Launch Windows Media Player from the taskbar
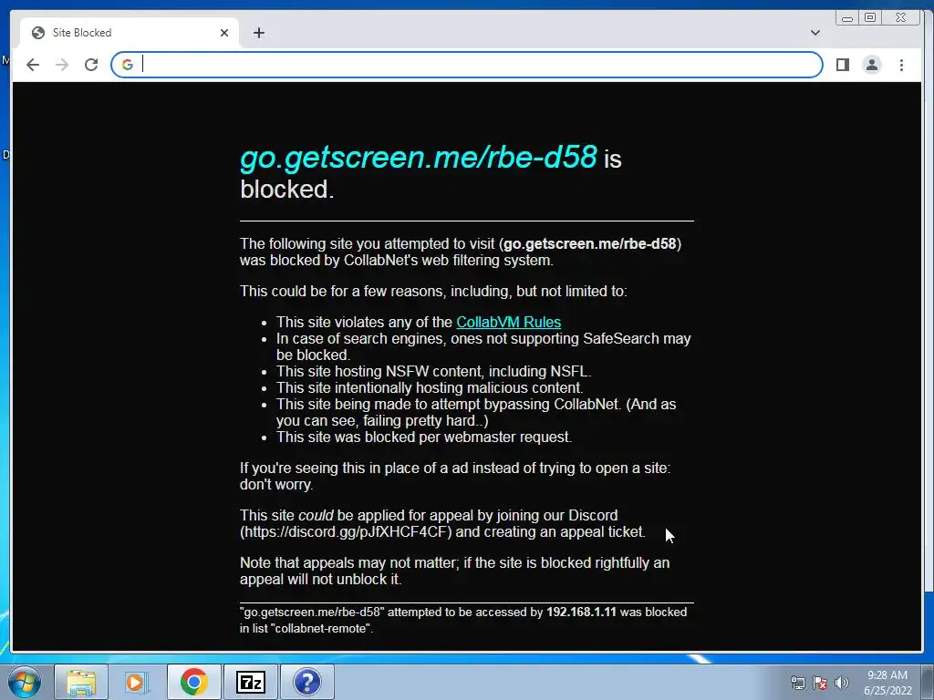Screen dimensions: 934x700 pos(137,682)
